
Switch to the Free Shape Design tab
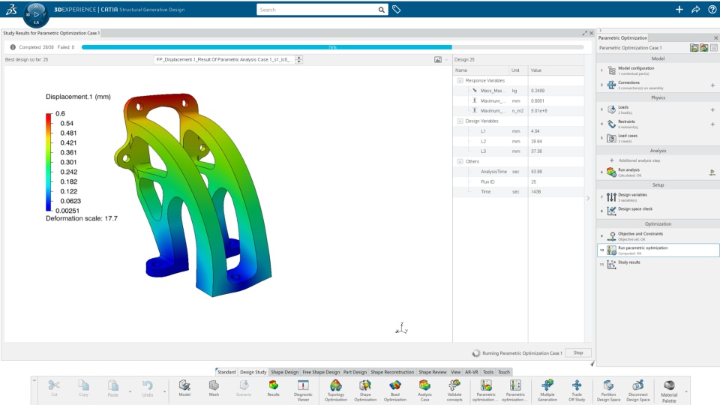(x=321, y=372)
